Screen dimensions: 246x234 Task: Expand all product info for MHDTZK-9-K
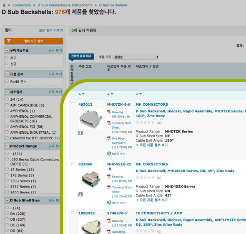pyautogui.click(x=152, y=145)
